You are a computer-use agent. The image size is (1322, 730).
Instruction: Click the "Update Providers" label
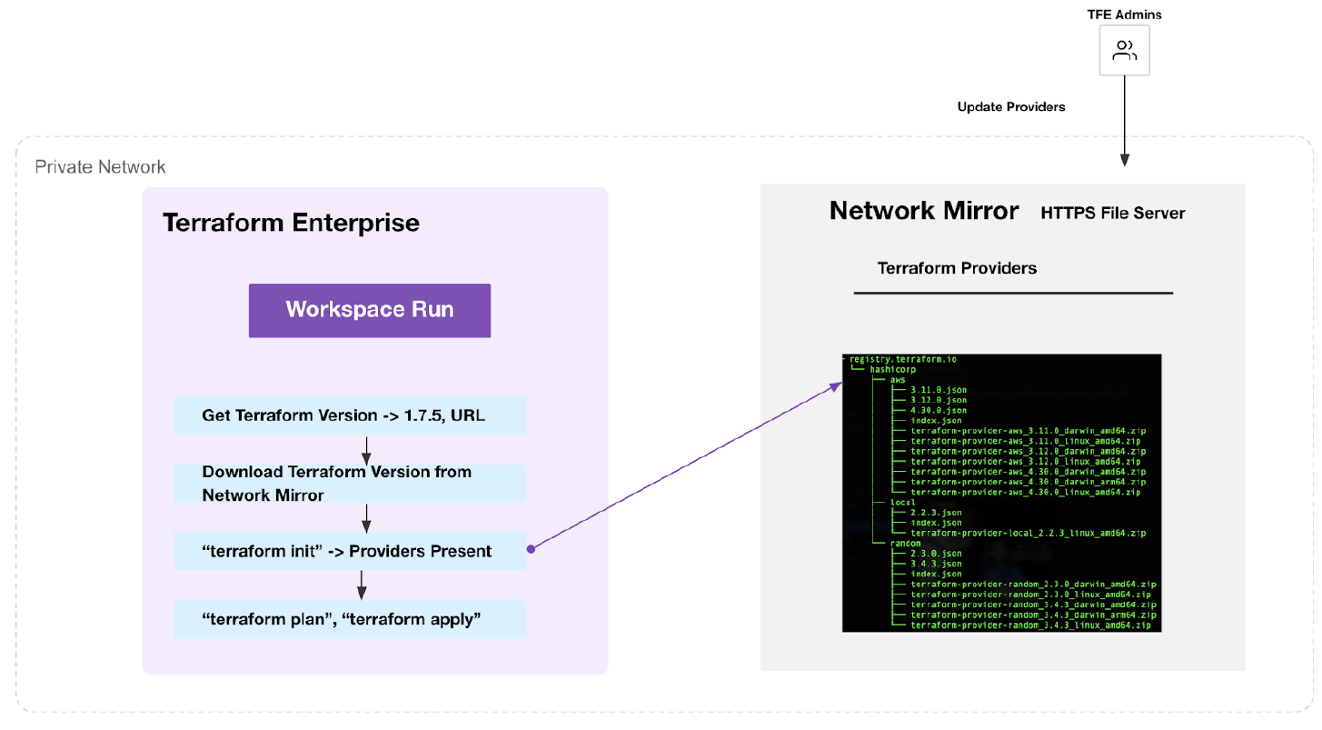(x=1009, y=106)
